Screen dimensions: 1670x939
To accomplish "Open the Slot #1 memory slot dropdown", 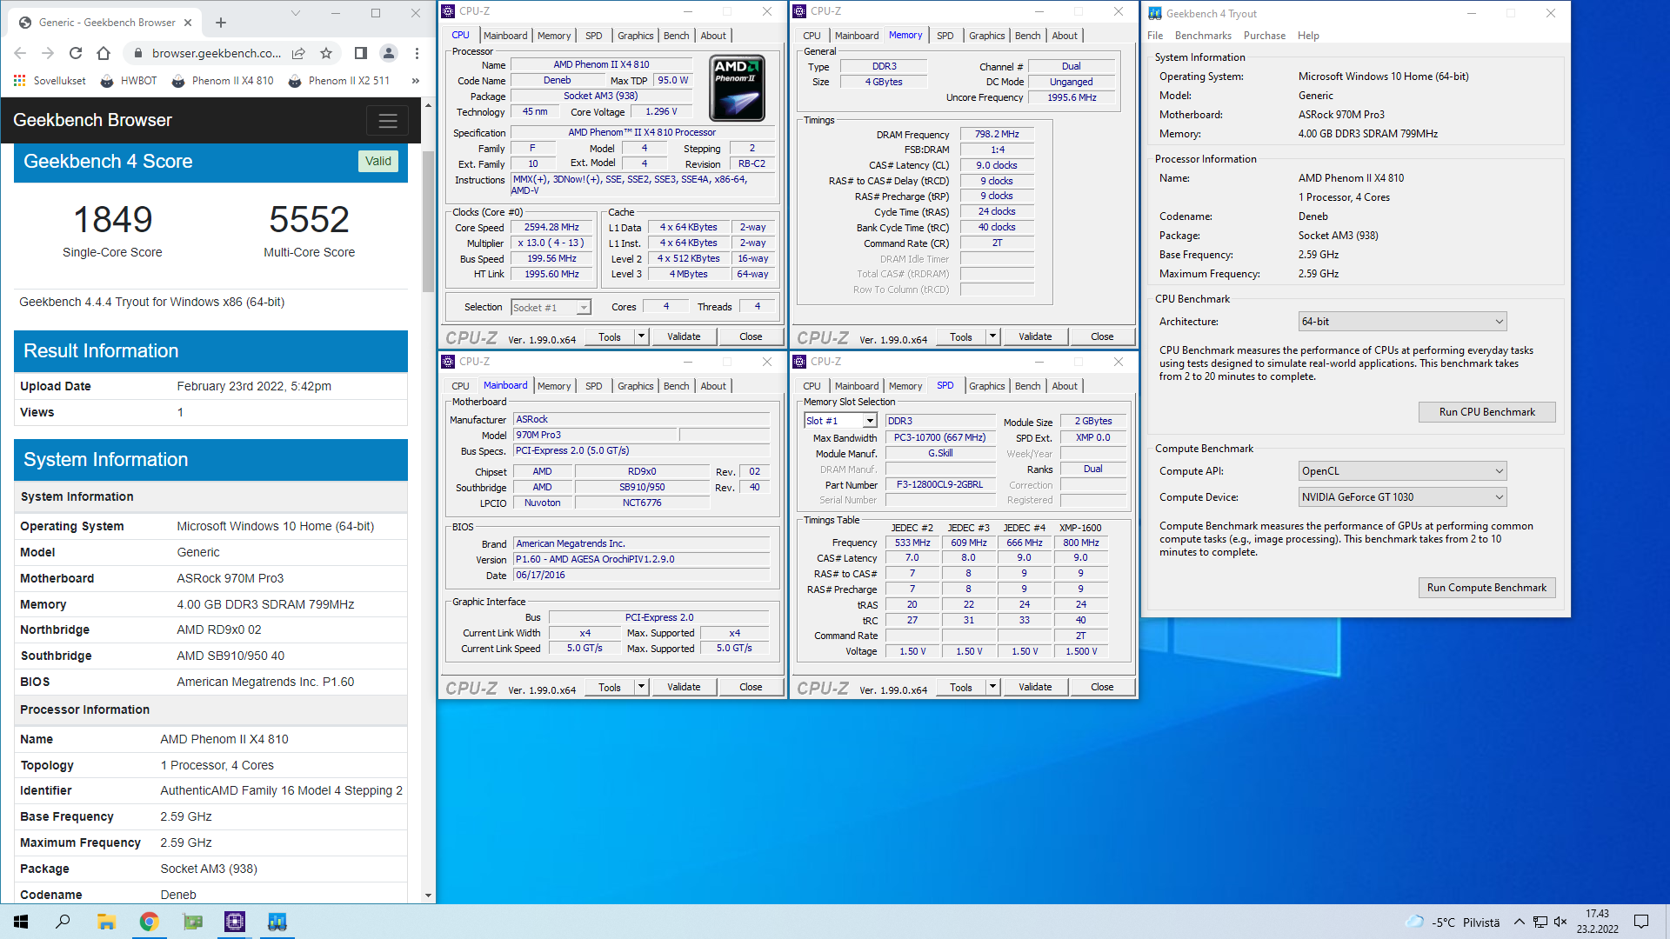I will (840, 421).
